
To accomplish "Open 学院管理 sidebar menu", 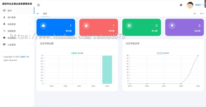I will click(x=17, y=24).
